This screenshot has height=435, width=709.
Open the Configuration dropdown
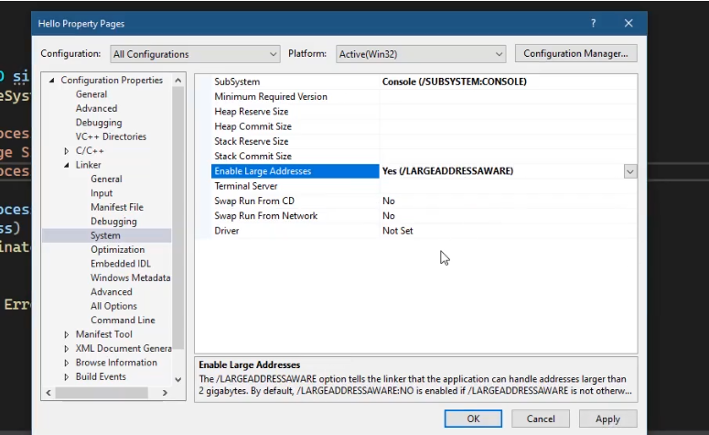[195, 54]
